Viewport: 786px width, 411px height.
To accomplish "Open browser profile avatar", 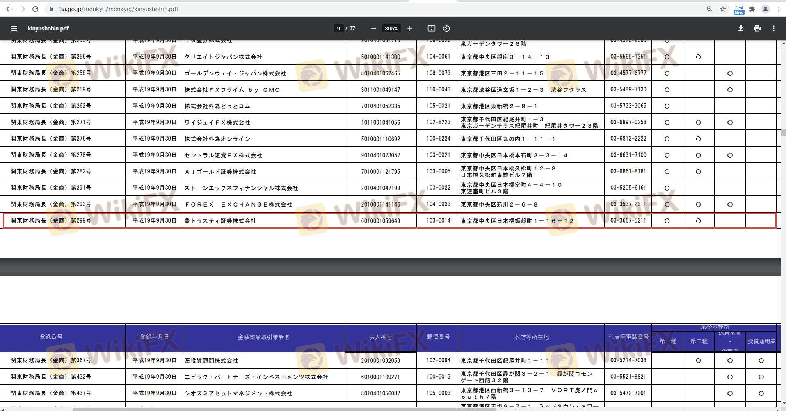I will (x=765, y=9).
